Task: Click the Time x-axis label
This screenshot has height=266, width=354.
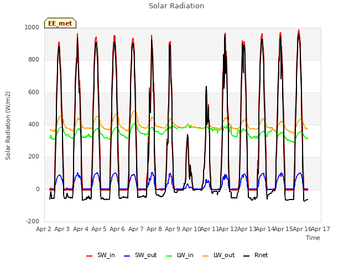Action: click(x=313, y=238)
